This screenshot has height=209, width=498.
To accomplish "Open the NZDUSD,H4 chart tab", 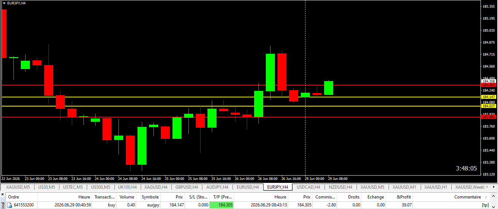I will [x=340, y=187].
